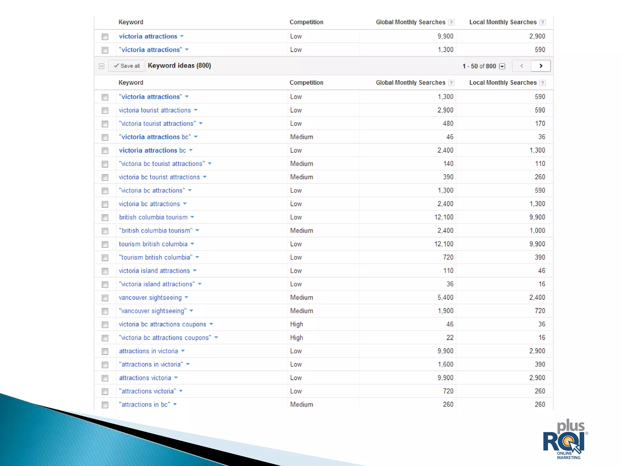Image resolution: width=622 pixels, height=466 pixels.
Task: Click victoria bc attractions coupons keyword link
Action: point(162,324)
